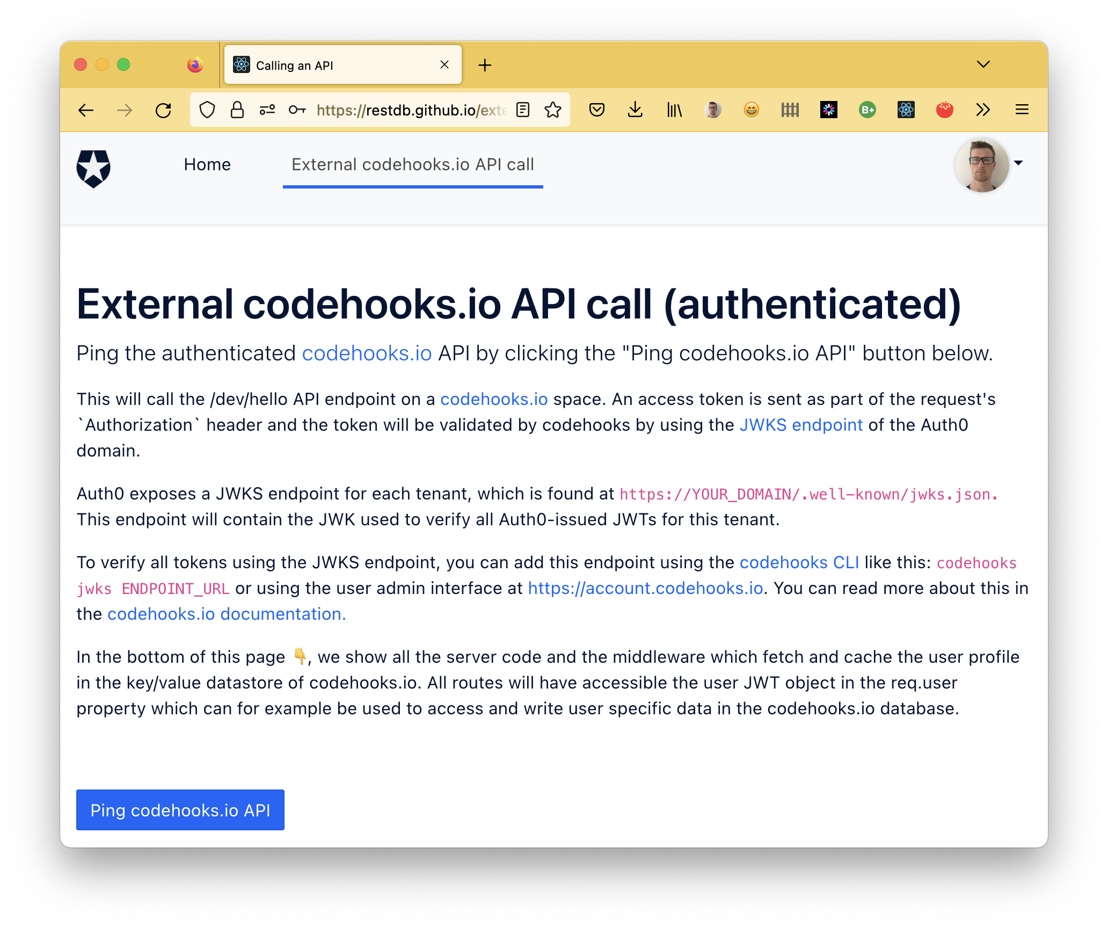Viewport: 1108px width, 927px height.
Task: Click Ping codehooks.io API button
Action: click(x=180, y=810)
